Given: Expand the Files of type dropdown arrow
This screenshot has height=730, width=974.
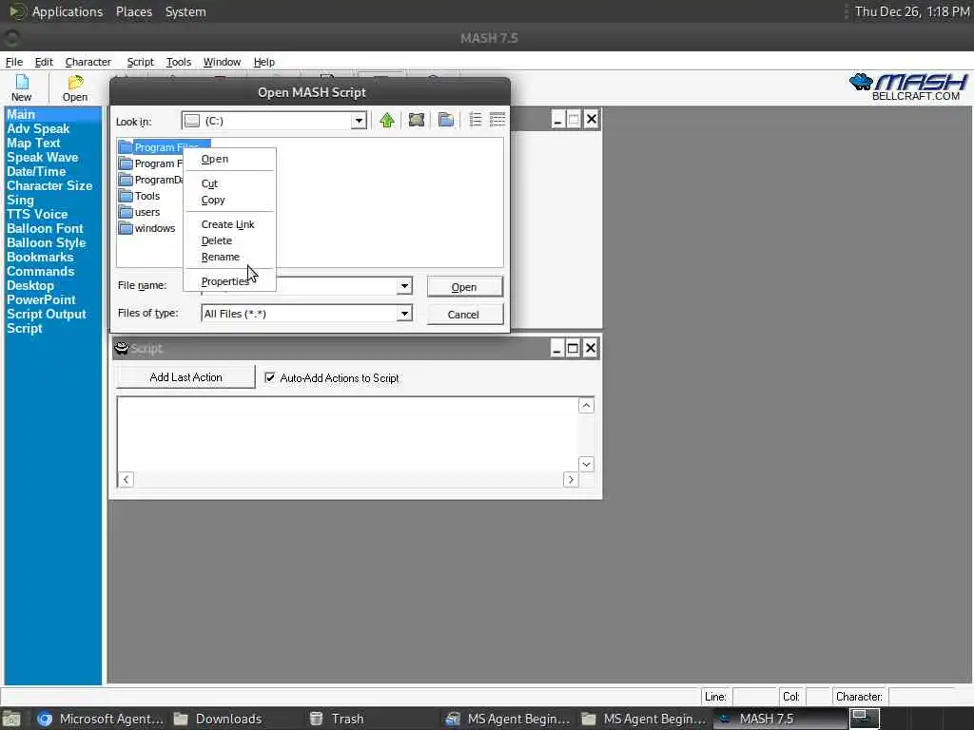Looking at the screenshot, I should coord(404,314).
